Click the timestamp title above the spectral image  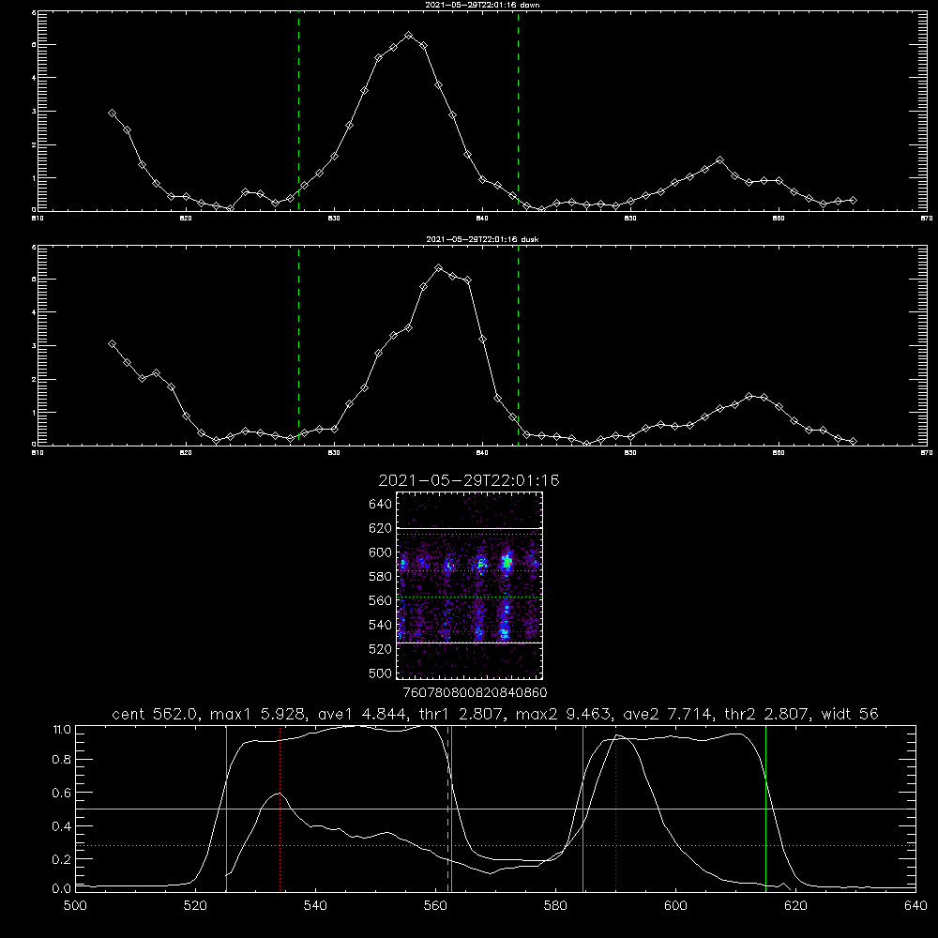click(469, 480)
